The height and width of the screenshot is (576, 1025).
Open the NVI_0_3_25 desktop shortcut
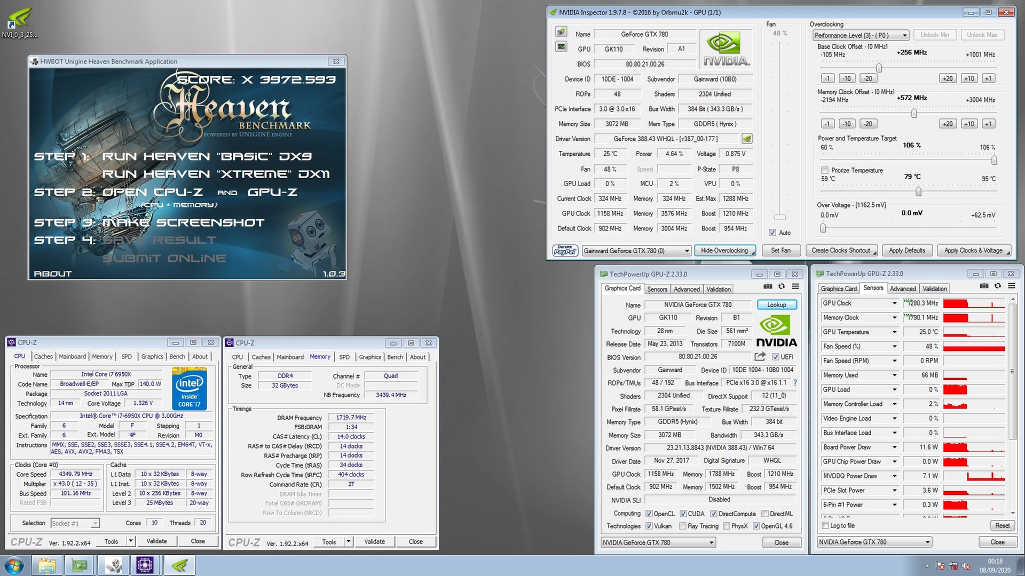pos(20,22)
